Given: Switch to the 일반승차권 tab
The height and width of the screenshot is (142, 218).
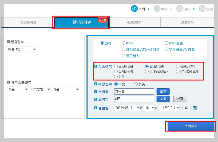Looking at the screenshot, I should click(x=28, y=22).
